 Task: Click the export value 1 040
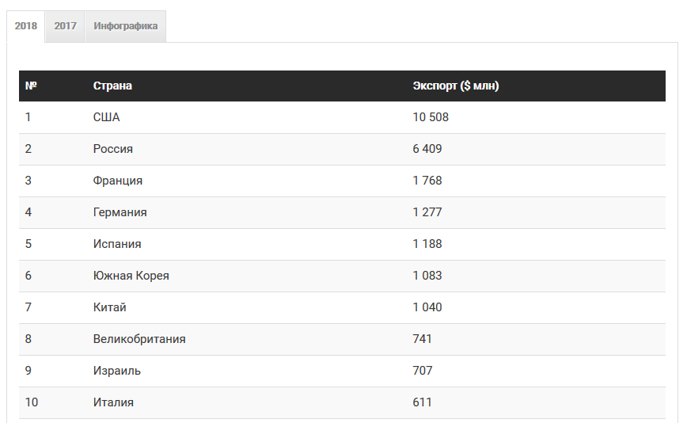coord(427,307)
